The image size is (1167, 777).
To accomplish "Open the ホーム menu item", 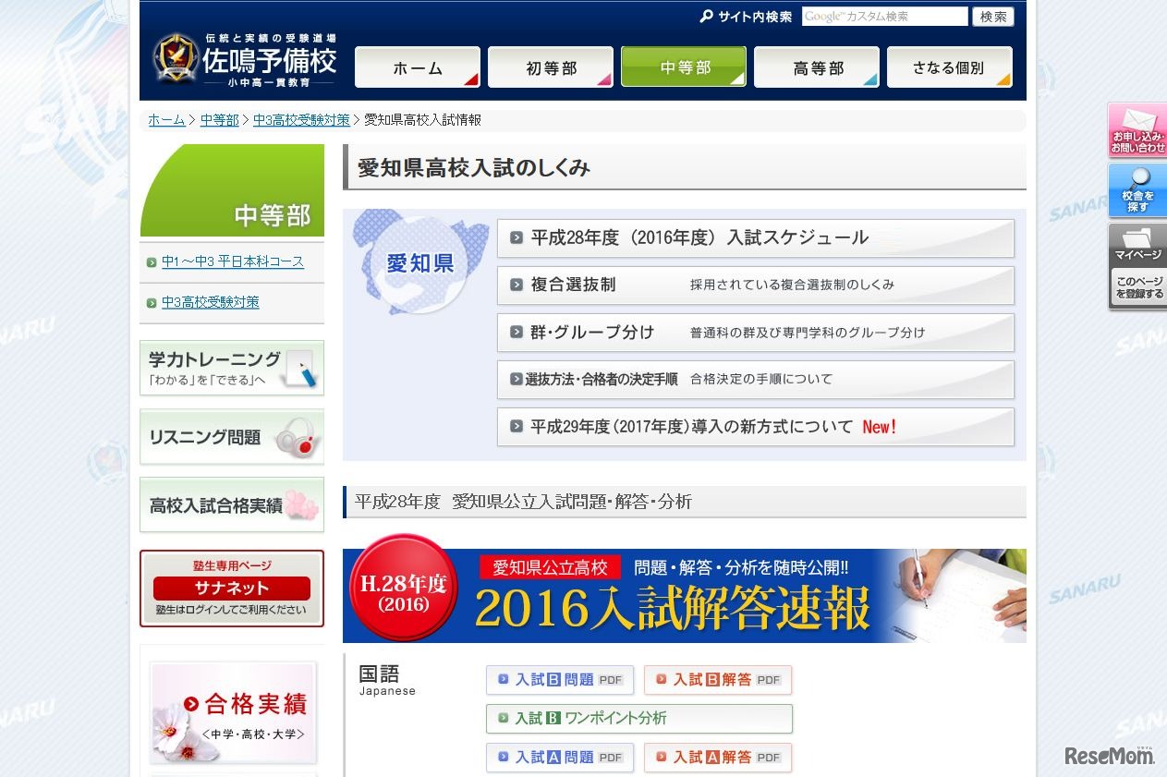I will pos(417,67).
